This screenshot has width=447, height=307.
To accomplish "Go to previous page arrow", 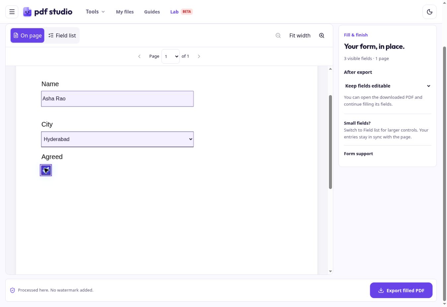I will tap(139, 56).
